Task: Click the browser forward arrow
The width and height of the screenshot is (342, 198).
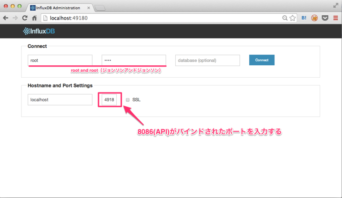Action: tap(15, 18)
